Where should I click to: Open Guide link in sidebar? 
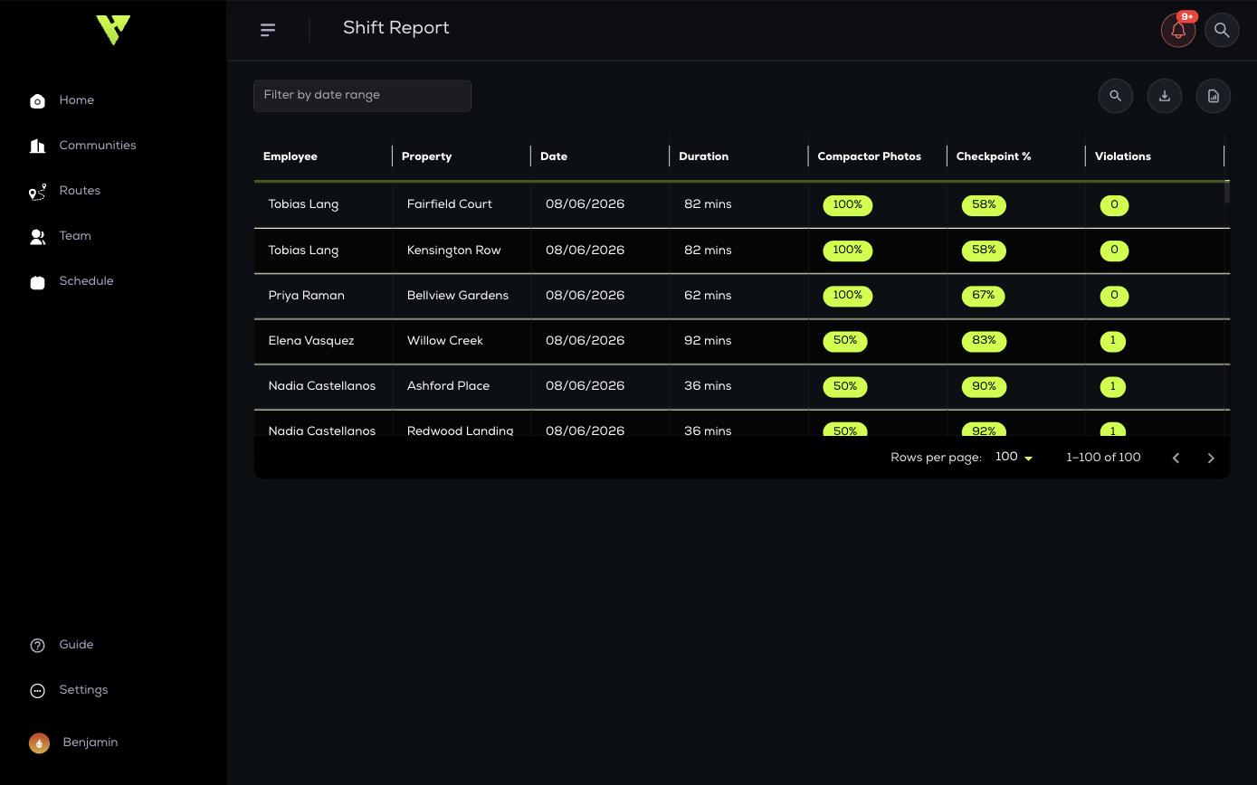pos(76,645)
